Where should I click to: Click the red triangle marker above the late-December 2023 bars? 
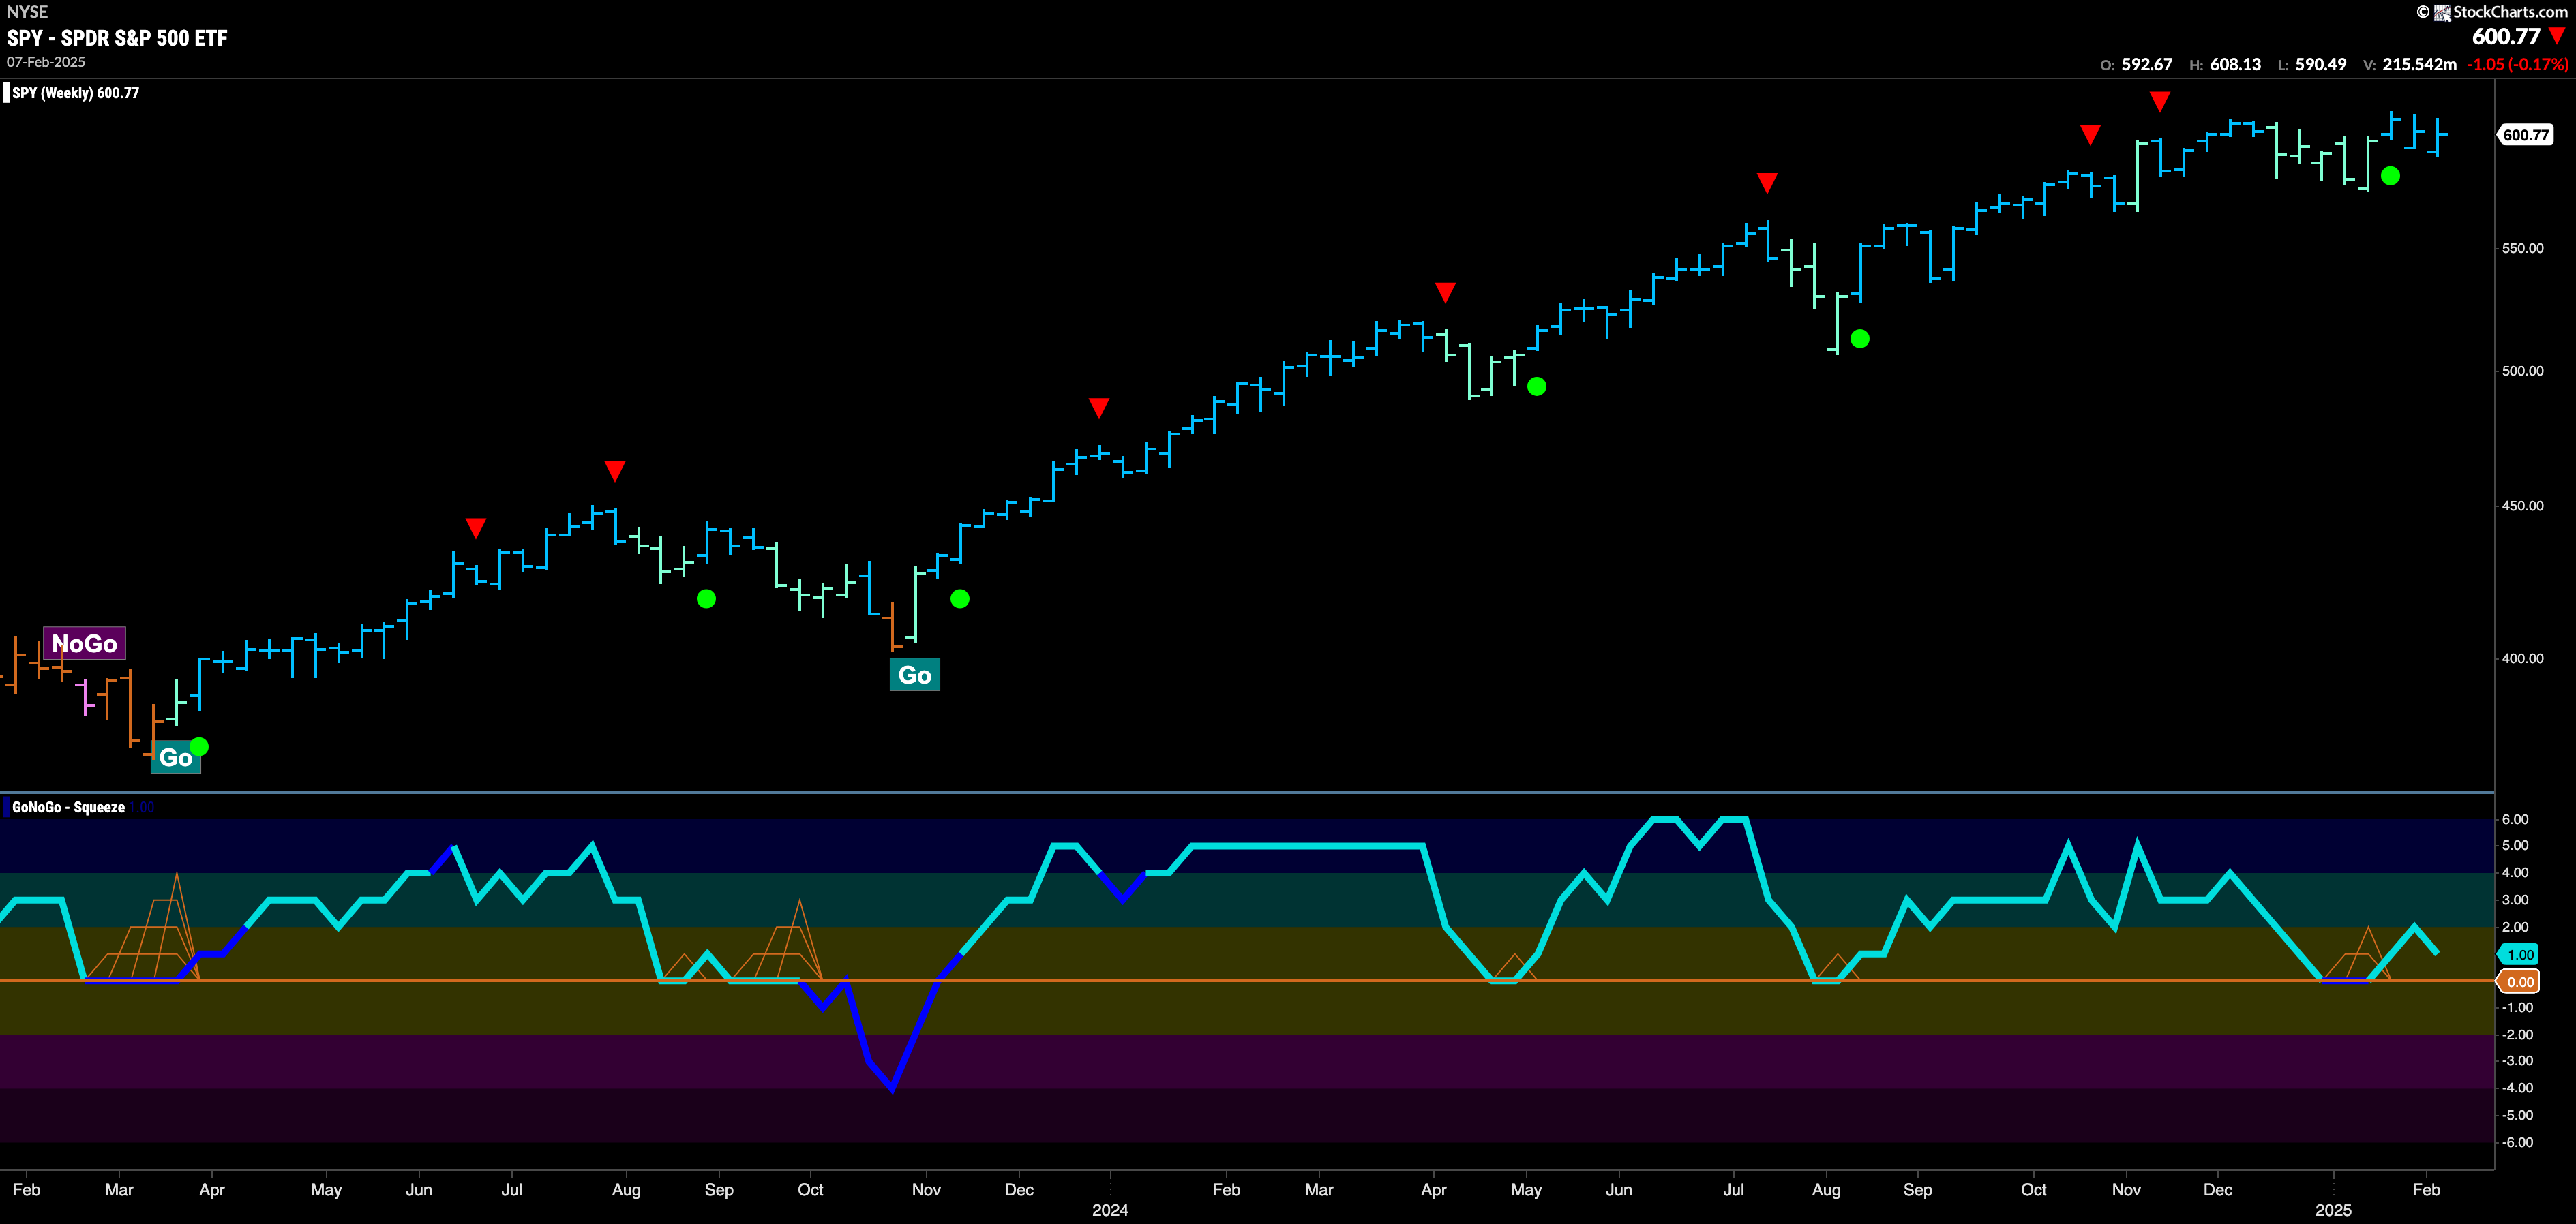pos(1099,408)
